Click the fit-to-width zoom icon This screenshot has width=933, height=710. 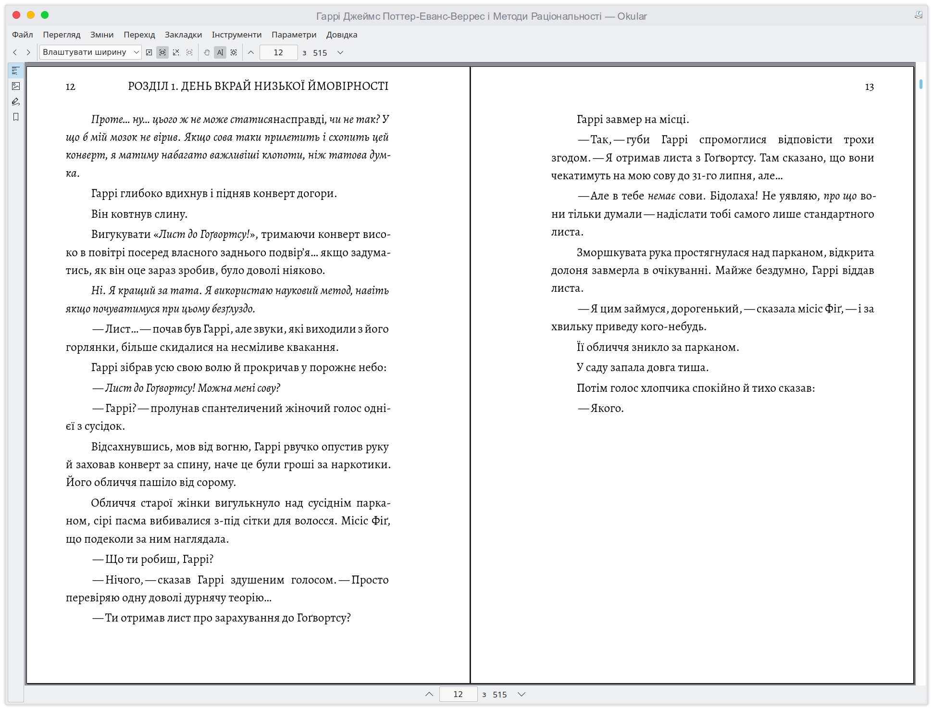[x=162, y=52]
